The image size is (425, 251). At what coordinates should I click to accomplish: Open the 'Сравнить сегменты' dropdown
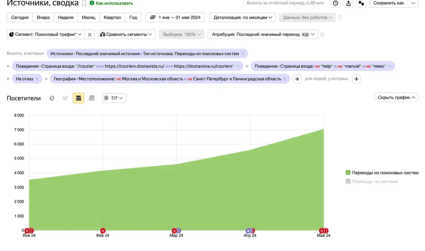pyautogui.click(x=127, y=34)
